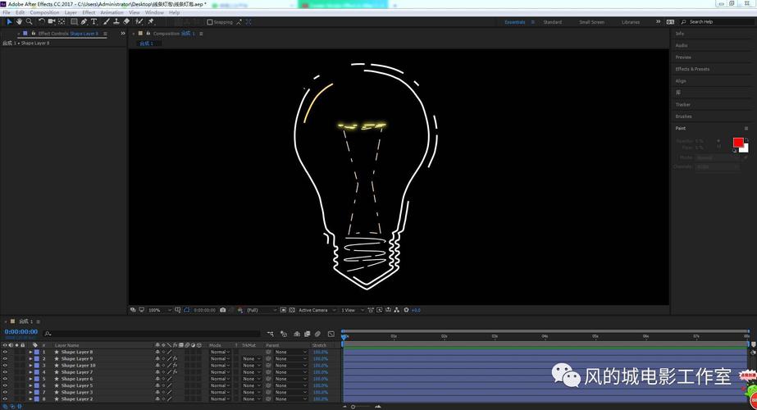The image size is (757, 410).
Task: Select the Eraser tool
Action: pos(126,22)
